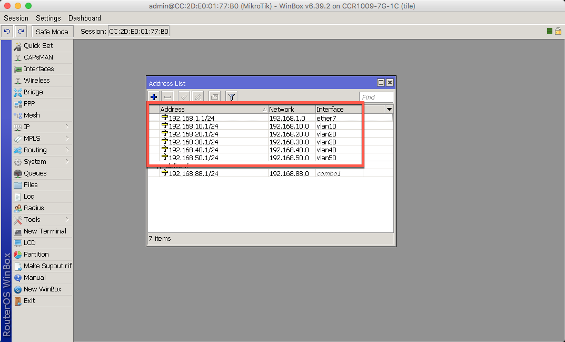Click Exit in the sidebar
Image resolution: width=565 pixels, height=342 pixels.
[x=43, y=301]
